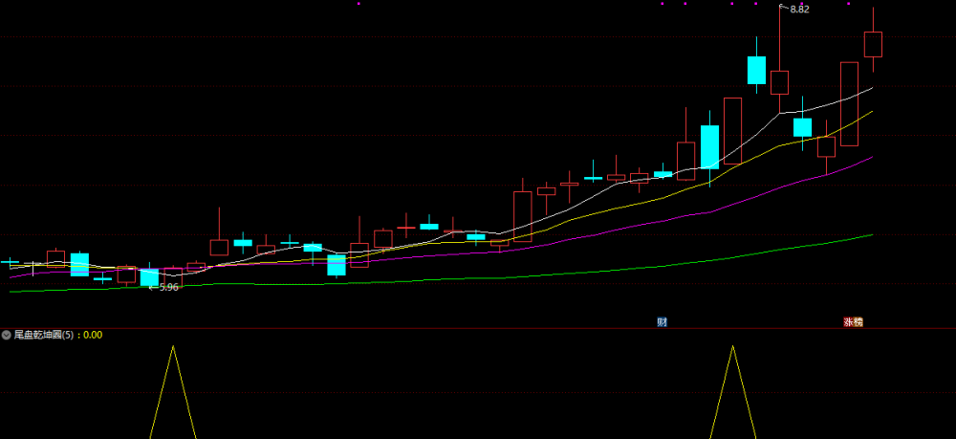Click the blue 财 financial event marker
The height and width of the screenshot is (439, 956).
coord(662,322)
